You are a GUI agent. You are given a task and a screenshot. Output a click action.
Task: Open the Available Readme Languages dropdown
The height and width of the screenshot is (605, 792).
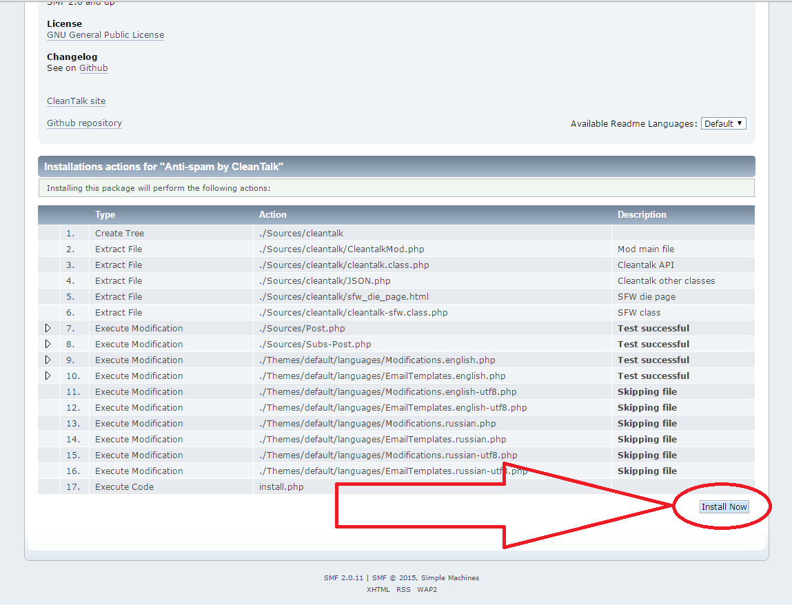pos(723,123)
